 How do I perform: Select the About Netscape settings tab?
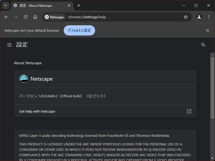pos(42,6)
